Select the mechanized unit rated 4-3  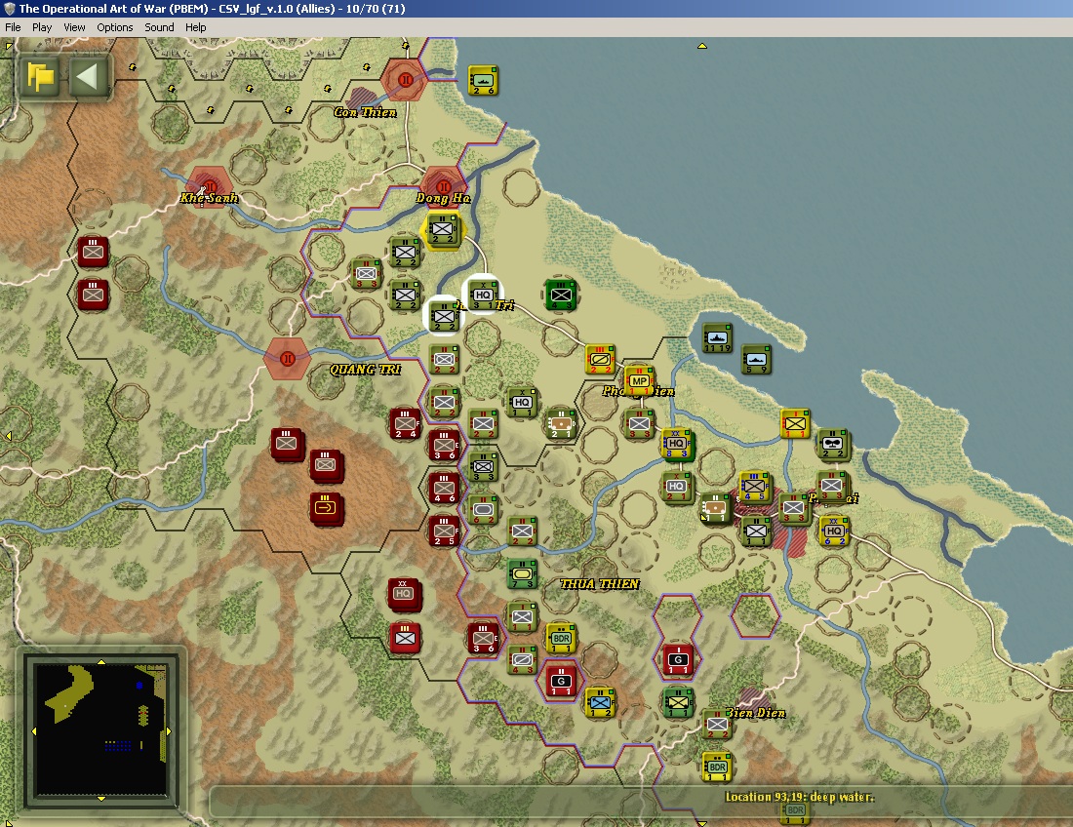point(522,659)
